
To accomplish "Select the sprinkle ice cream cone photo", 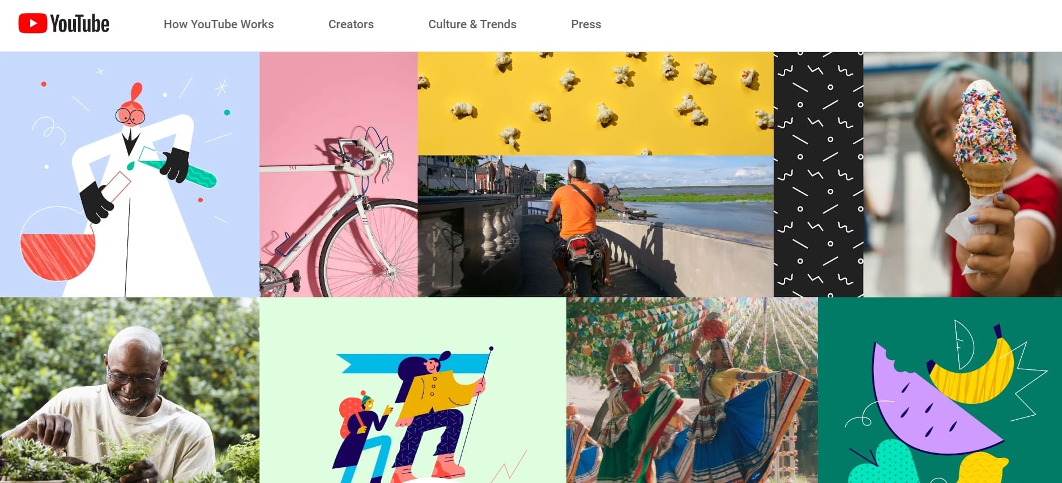I will tap(963, 174).
